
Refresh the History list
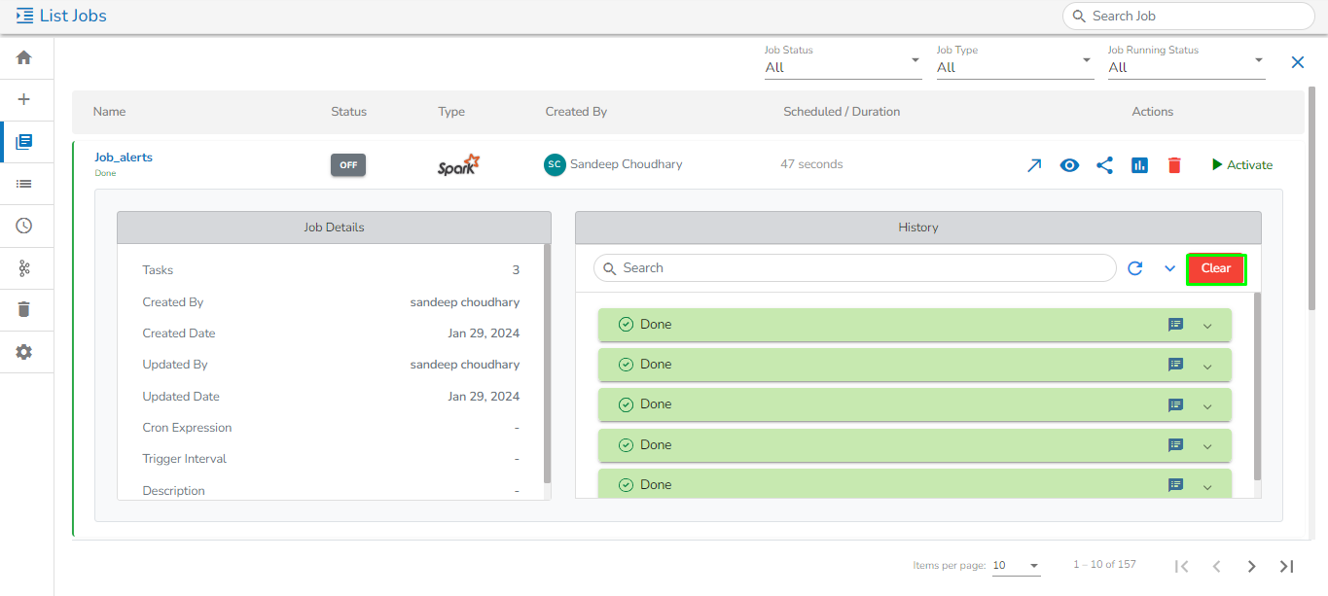click(1134, 268)
